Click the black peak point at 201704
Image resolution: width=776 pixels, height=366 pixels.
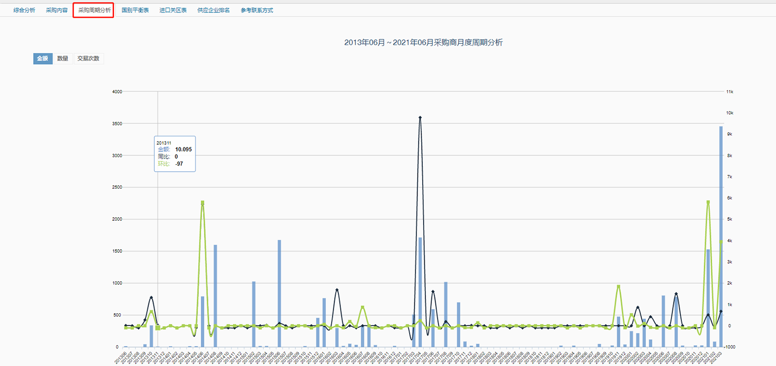[x=420, y=118]
